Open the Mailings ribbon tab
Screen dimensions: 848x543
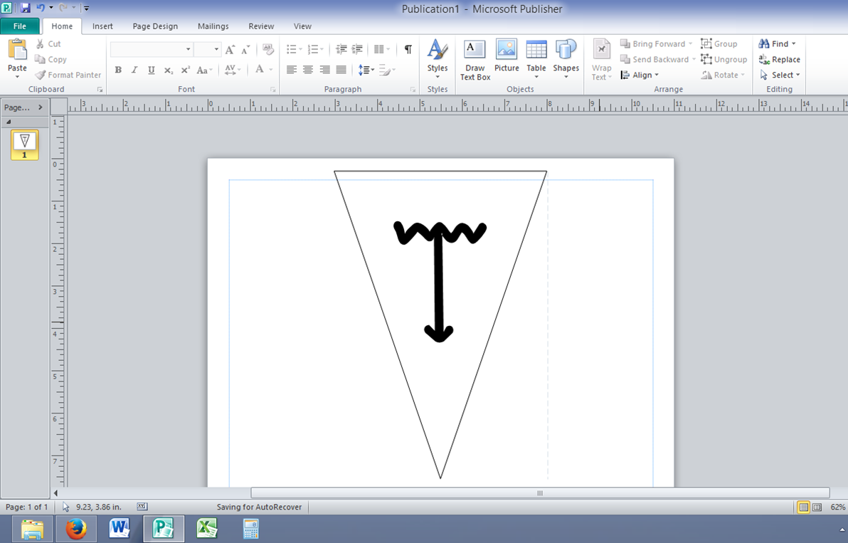click(x=213, y=26)
